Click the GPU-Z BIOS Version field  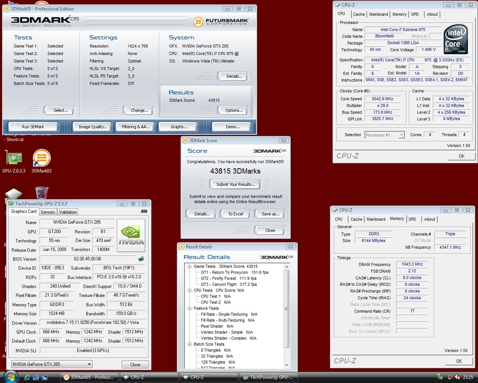click(87, 259)
